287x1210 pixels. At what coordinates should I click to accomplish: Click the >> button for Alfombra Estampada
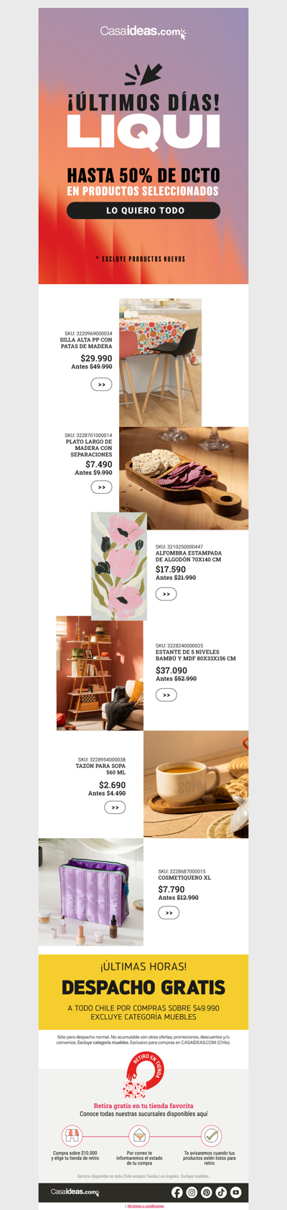point(166,594)
